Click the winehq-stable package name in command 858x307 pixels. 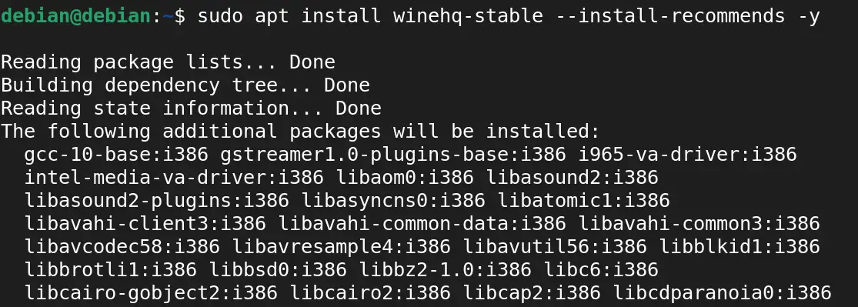[468, 16]
